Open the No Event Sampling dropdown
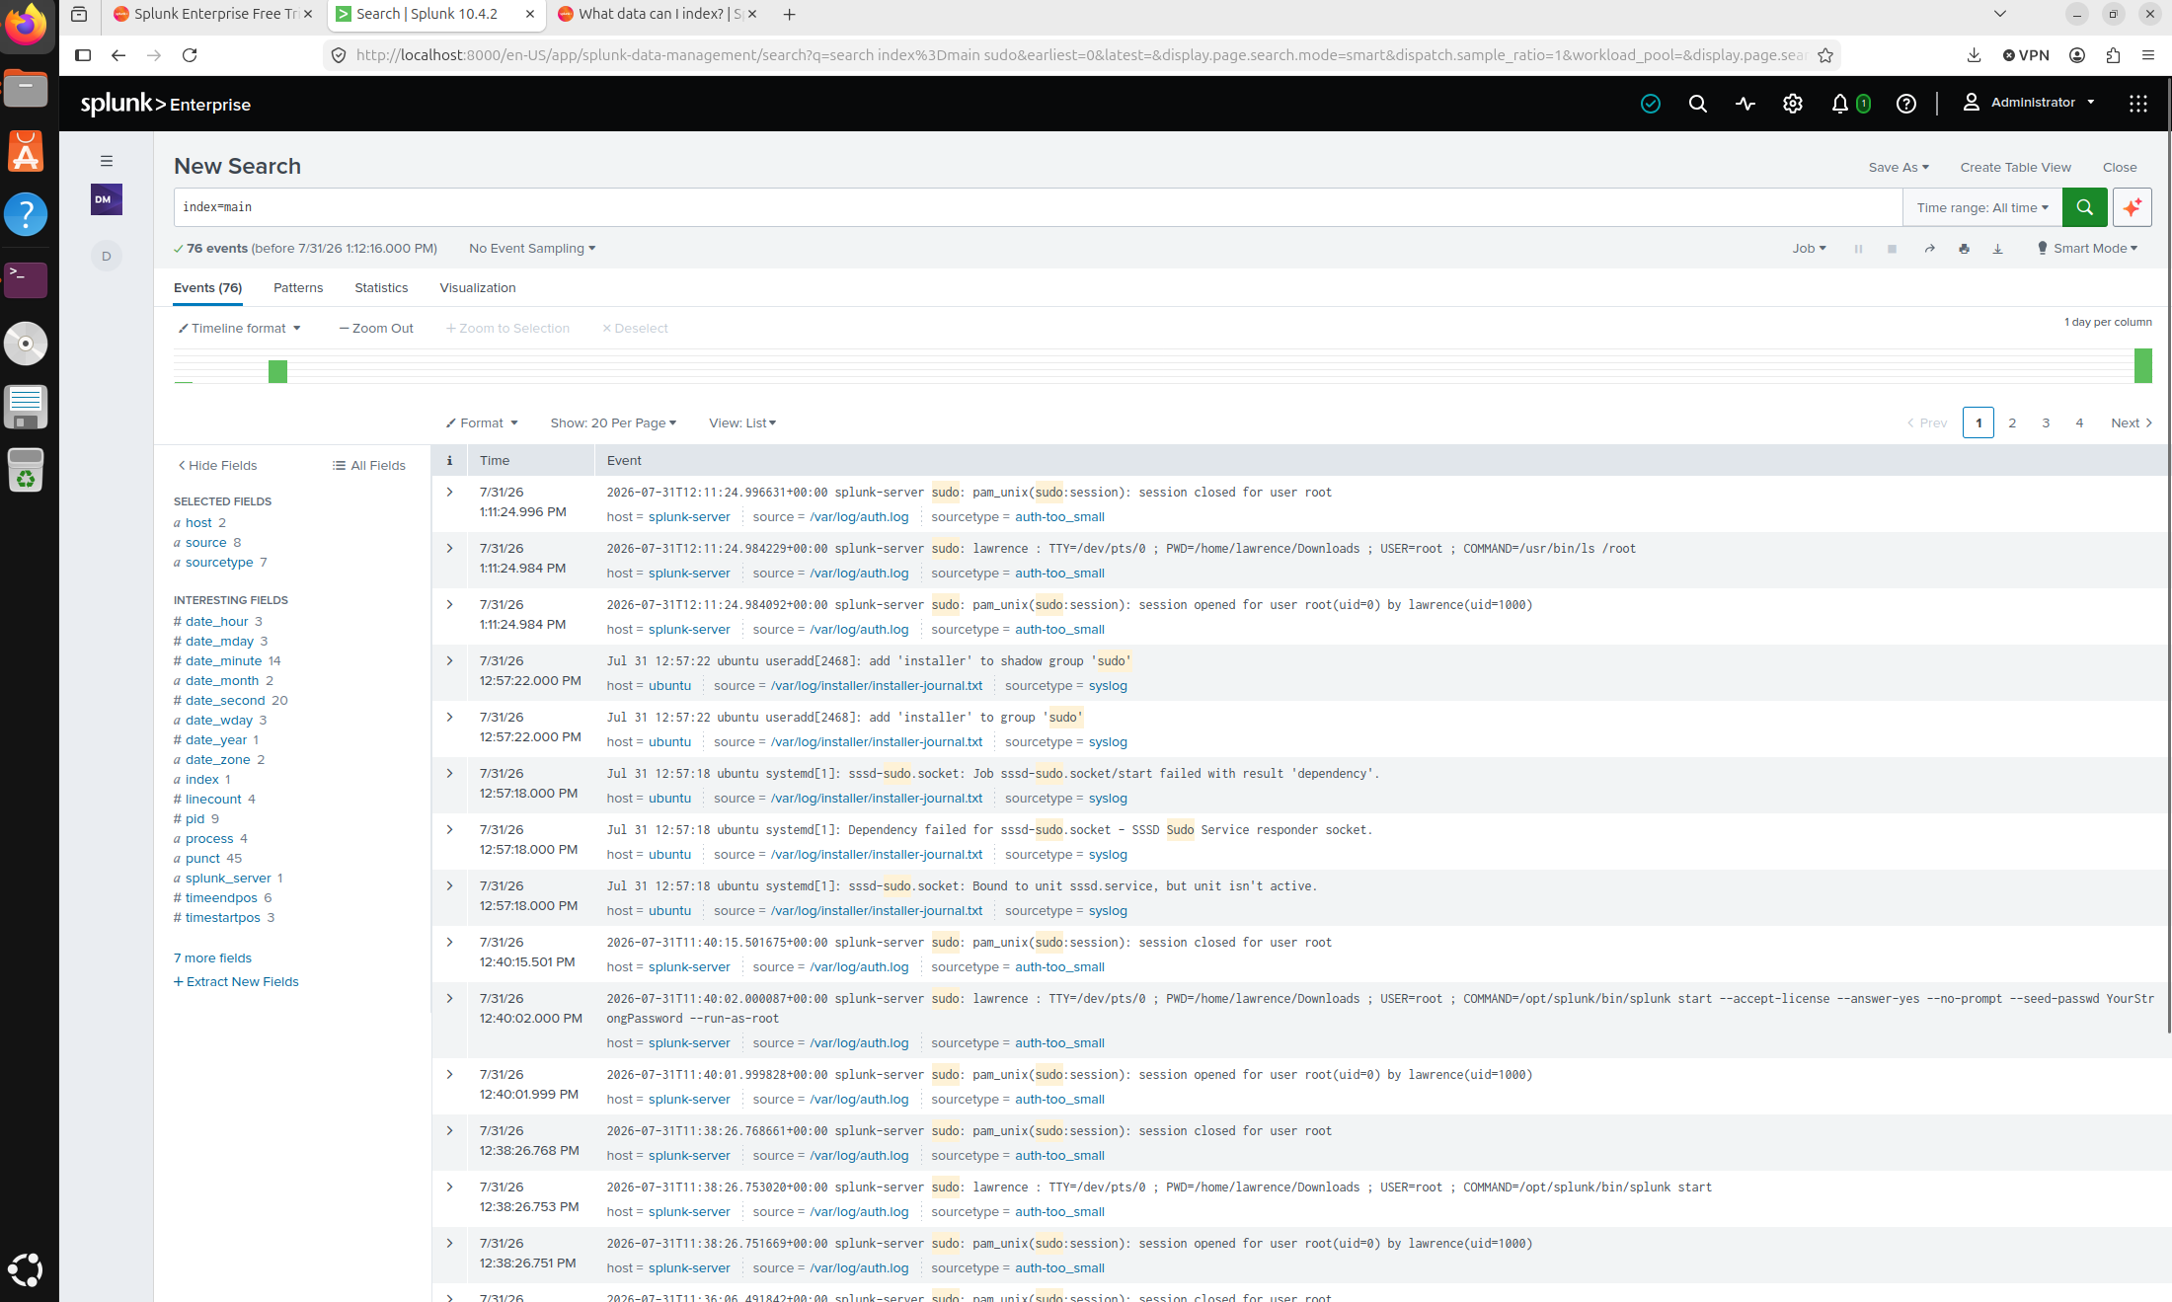Image resolution: width=2172 pixels, height=1302 pixels. pyautogui.click(x=532, y=249)
